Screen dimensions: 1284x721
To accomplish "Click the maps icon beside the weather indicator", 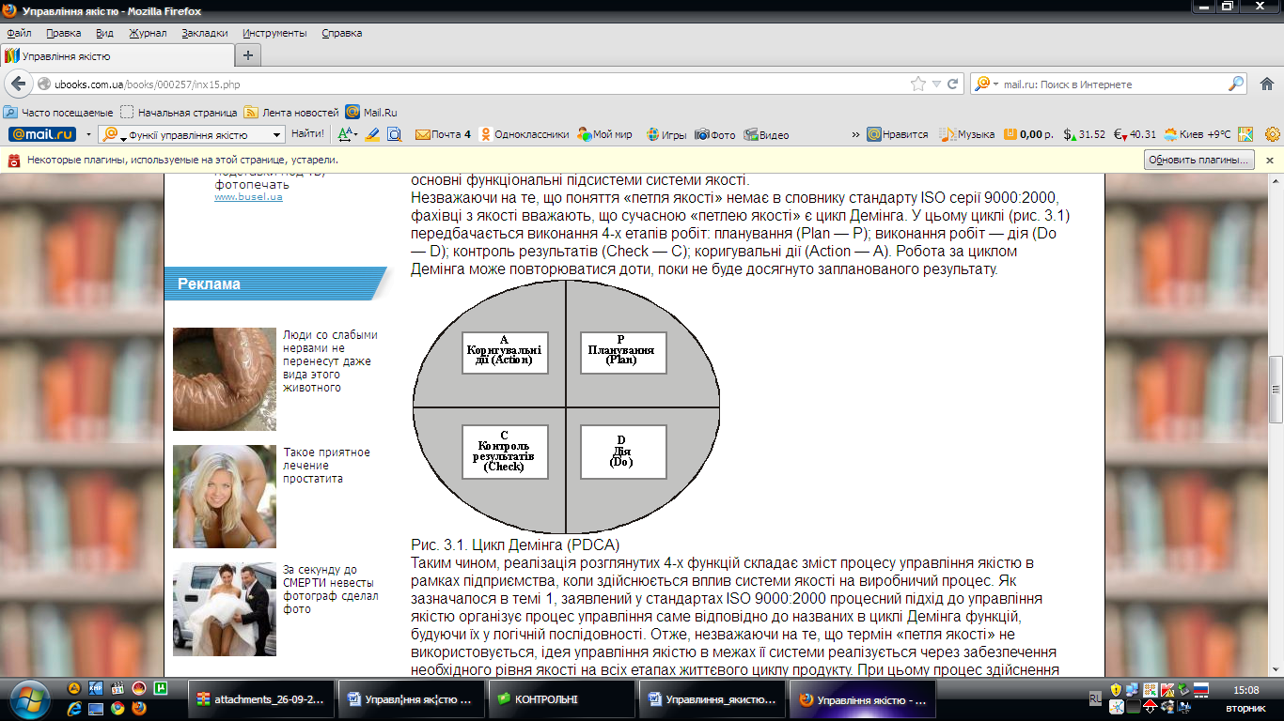I will (x=1245, y=134).
